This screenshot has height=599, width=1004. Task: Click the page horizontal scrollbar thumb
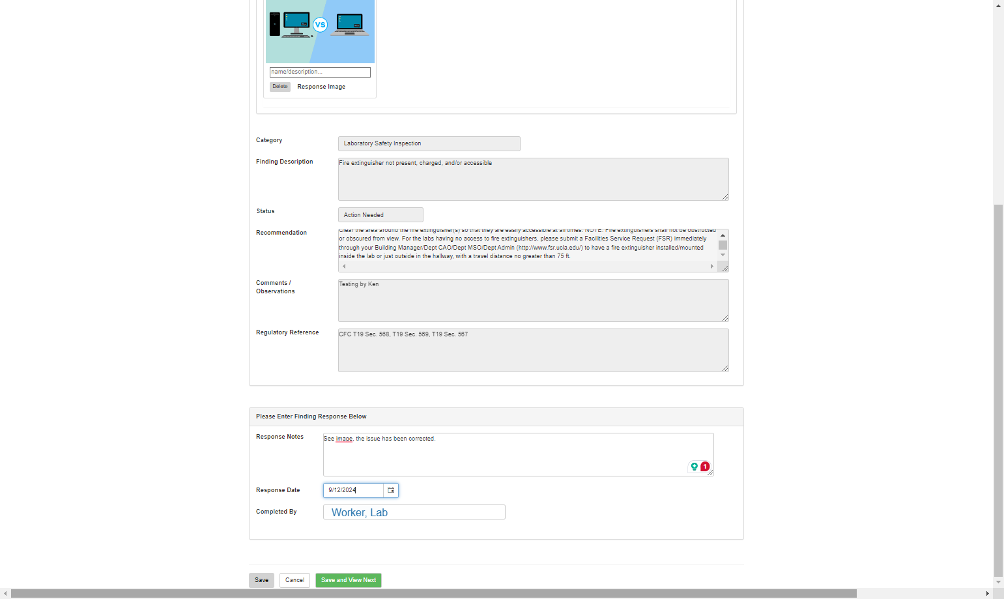point(433,594)
